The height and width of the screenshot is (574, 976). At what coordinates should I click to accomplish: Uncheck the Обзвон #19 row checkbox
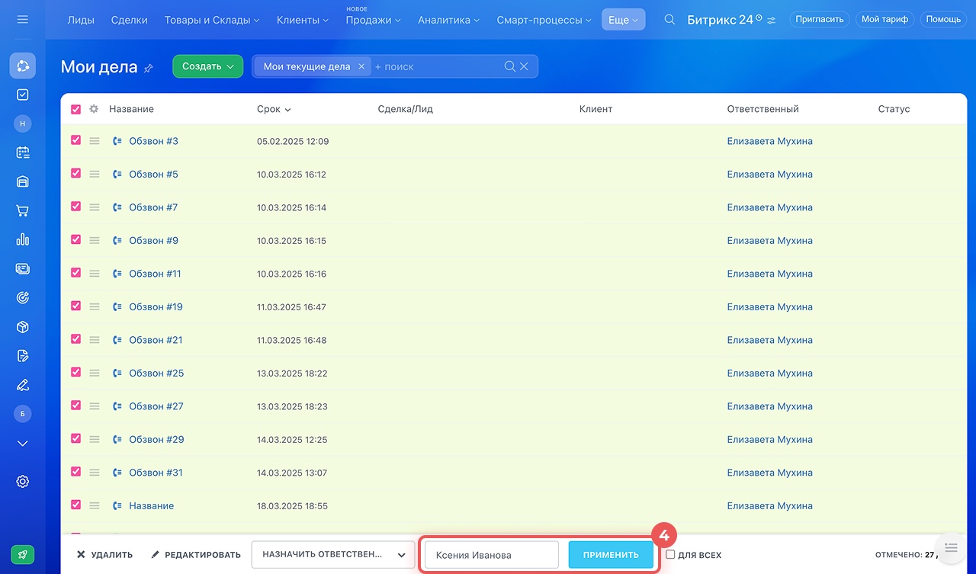point(75,306)
